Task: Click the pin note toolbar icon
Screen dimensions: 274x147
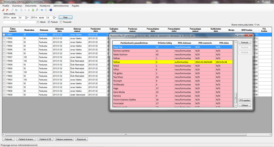Action: [37, 10]
